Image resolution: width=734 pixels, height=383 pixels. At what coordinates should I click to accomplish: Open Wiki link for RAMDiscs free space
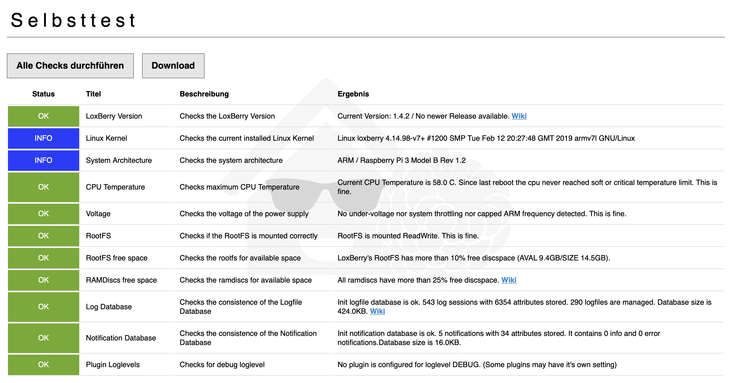click(x=508, y=280)
